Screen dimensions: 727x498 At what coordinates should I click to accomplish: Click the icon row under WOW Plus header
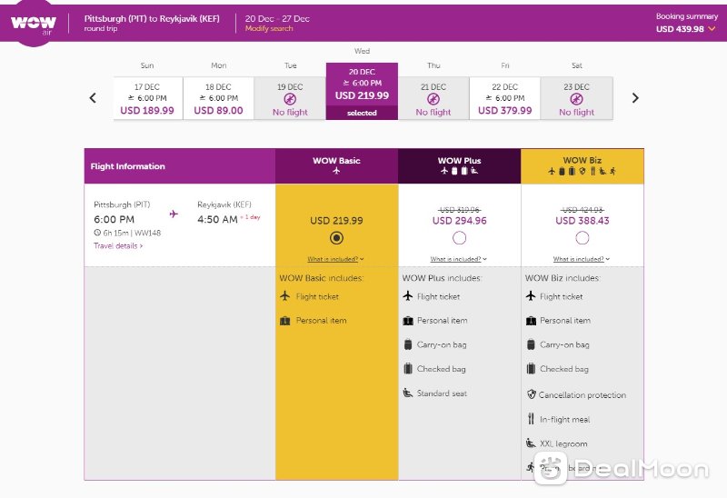pyautogui.click(x=459, y=171)
